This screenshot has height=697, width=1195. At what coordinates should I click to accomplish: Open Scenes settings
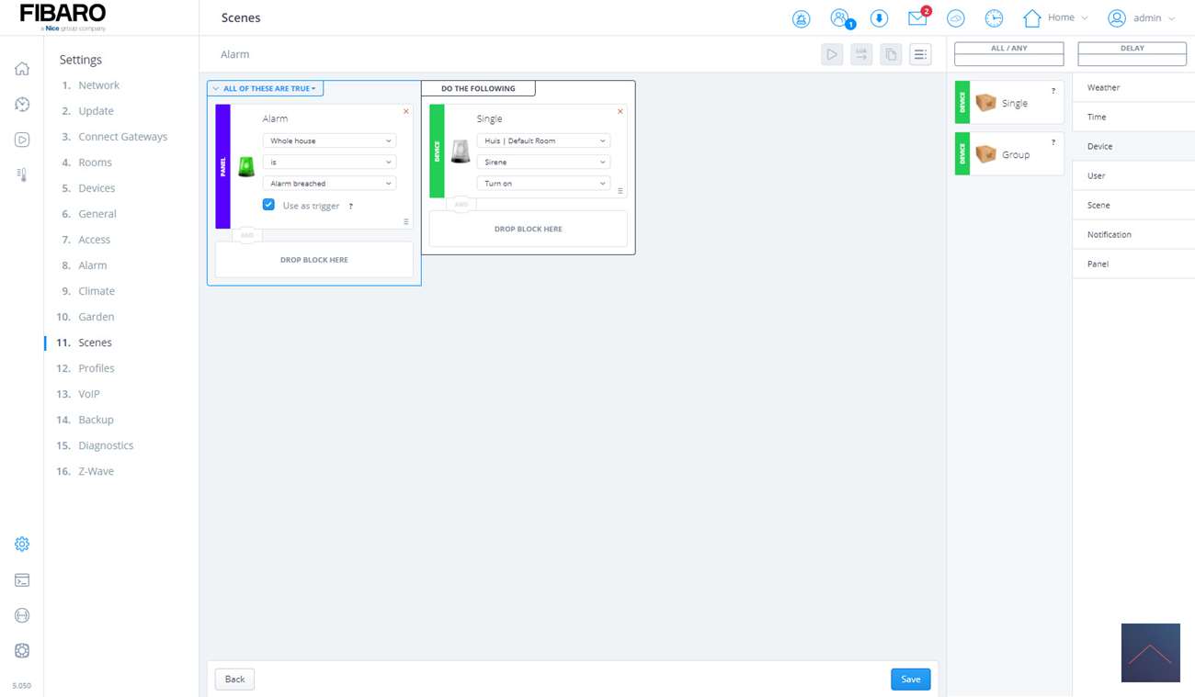tap(95, 343)
